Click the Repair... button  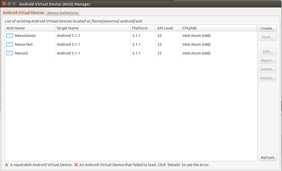click(x=268, y=60)
